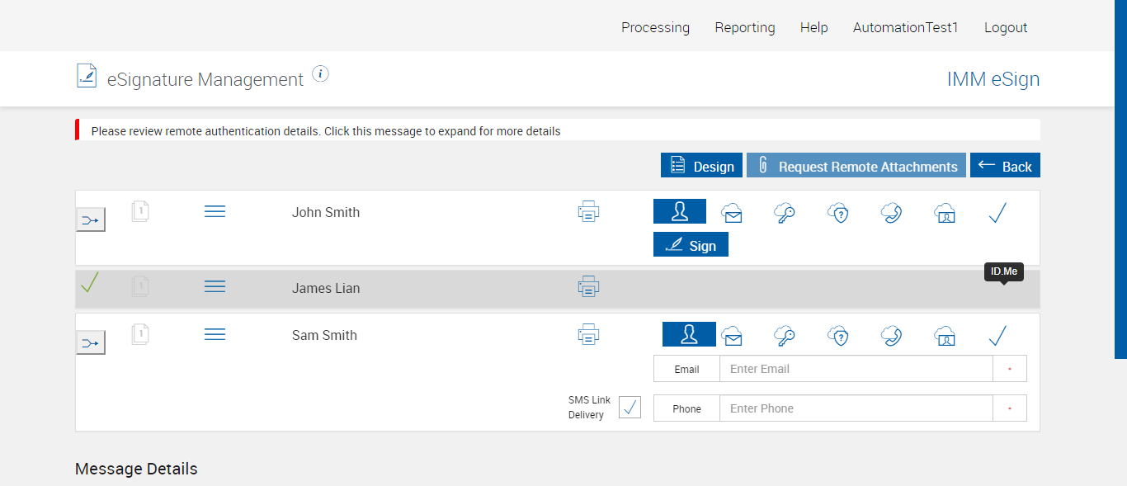Click the info icon beside eSignature Management

[x=321, y=74]
